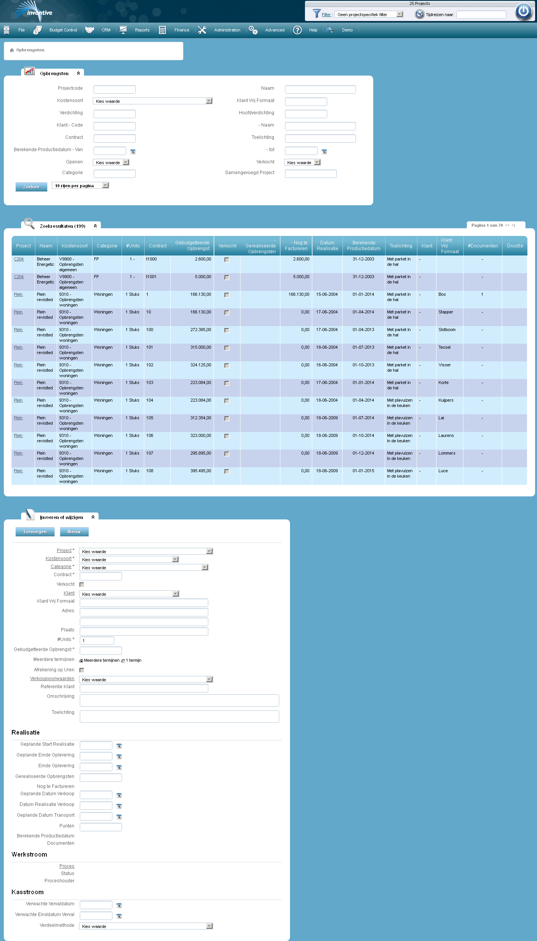Click the Opbrengsten chart panel icon

pyautogui.click(x=30, y=71)
